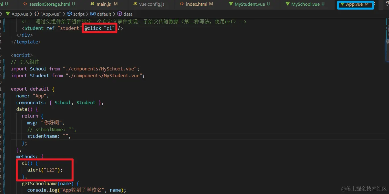Click the 'methods: {' line
Viewport: 389px width, 194px height.
pos(30,157)
